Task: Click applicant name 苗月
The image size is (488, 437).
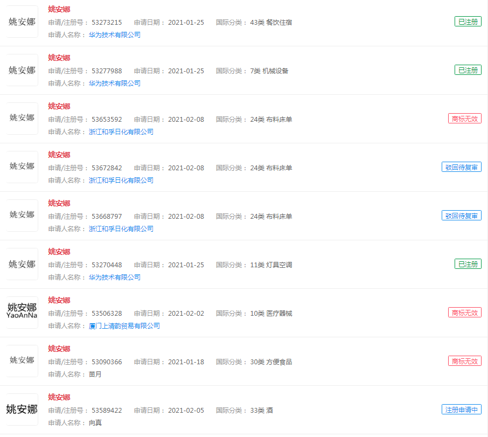Action: tap(95, 374)
